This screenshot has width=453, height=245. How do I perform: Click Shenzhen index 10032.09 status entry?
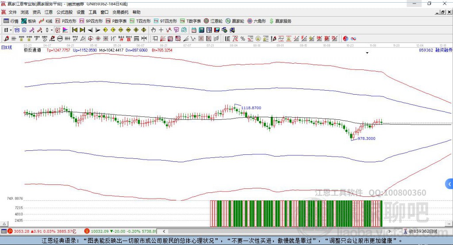pos(120,231)
